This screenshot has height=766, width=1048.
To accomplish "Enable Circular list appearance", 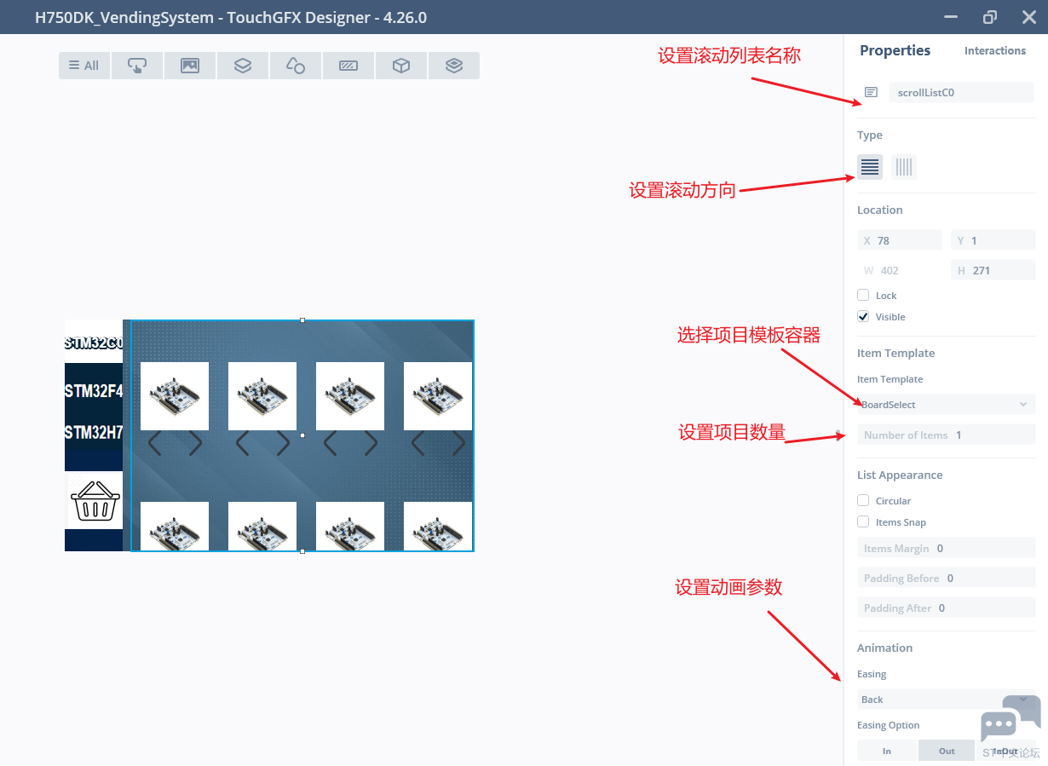I will pos(863,501).
